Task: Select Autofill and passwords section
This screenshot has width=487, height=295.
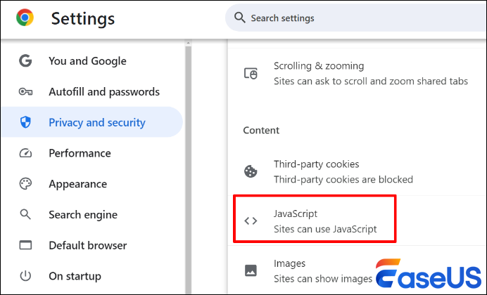Action: click(103, 92)
